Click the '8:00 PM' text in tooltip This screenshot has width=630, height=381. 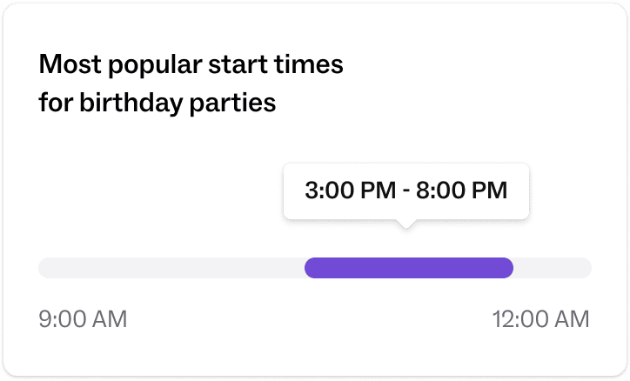(462, 190)
